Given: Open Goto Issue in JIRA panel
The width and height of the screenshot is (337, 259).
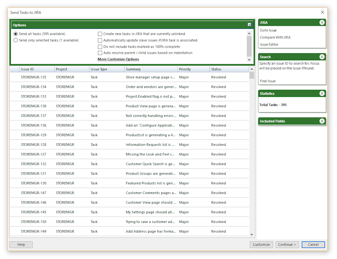Looking at the screenshot, I should (268, 31).
